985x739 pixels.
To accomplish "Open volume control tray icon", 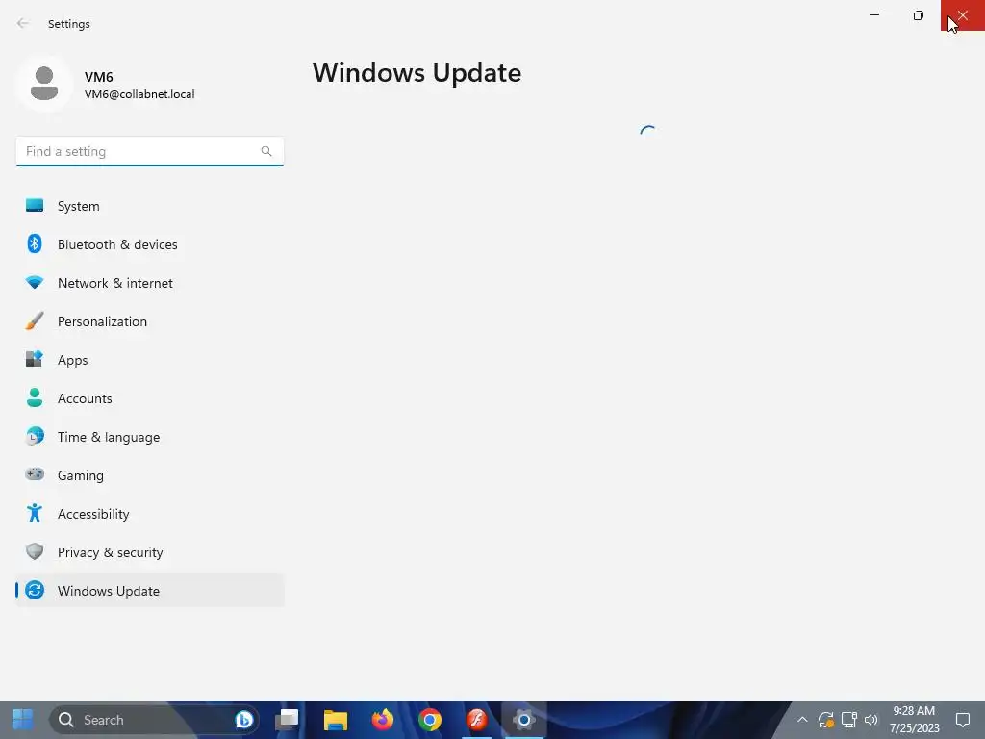I will tap(871, 720).
